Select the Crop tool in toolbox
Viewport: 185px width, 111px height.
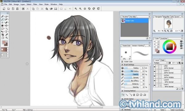[x=2, y=35]
